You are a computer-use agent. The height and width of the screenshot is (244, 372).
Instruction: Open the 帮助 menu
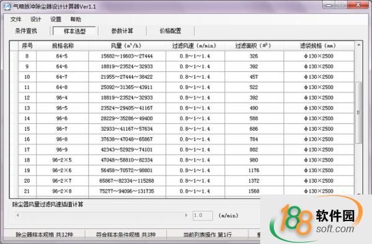[76, 19]
